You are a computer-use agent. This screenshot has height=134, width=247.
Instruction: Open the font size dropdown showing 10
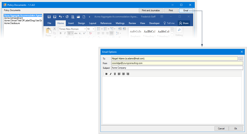click(93, 29)
